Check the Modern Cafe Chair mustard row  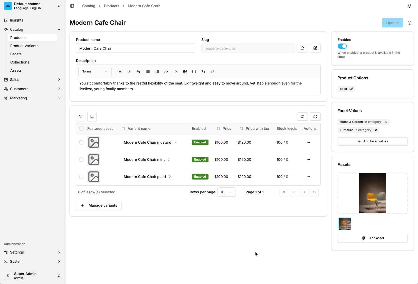pos(81,142)
